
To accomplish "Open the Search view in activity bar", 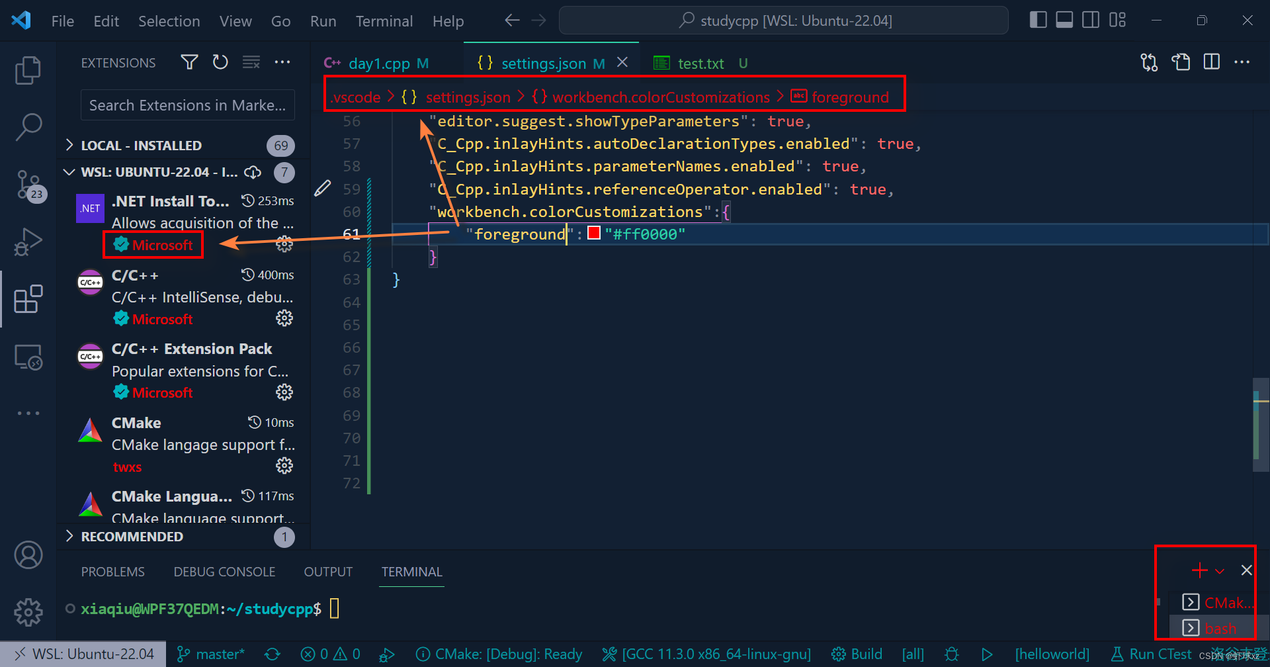I will 28,126.
